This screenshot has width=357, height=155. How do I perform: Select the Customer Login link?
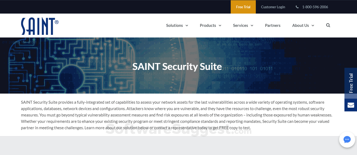[273, 7]
